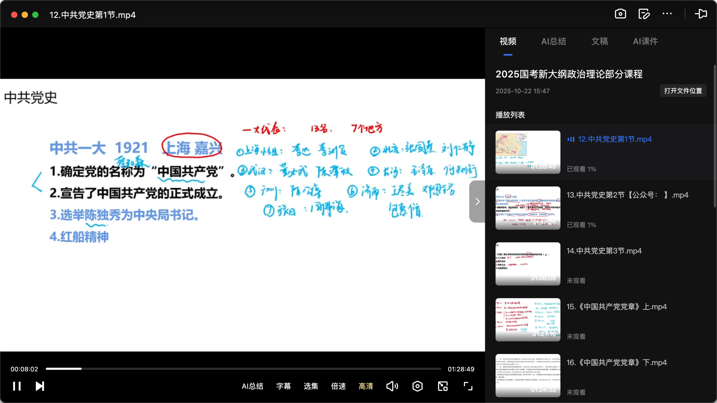Play 14.中共党史第3节.mp4 thumbnail

(528, 264)
